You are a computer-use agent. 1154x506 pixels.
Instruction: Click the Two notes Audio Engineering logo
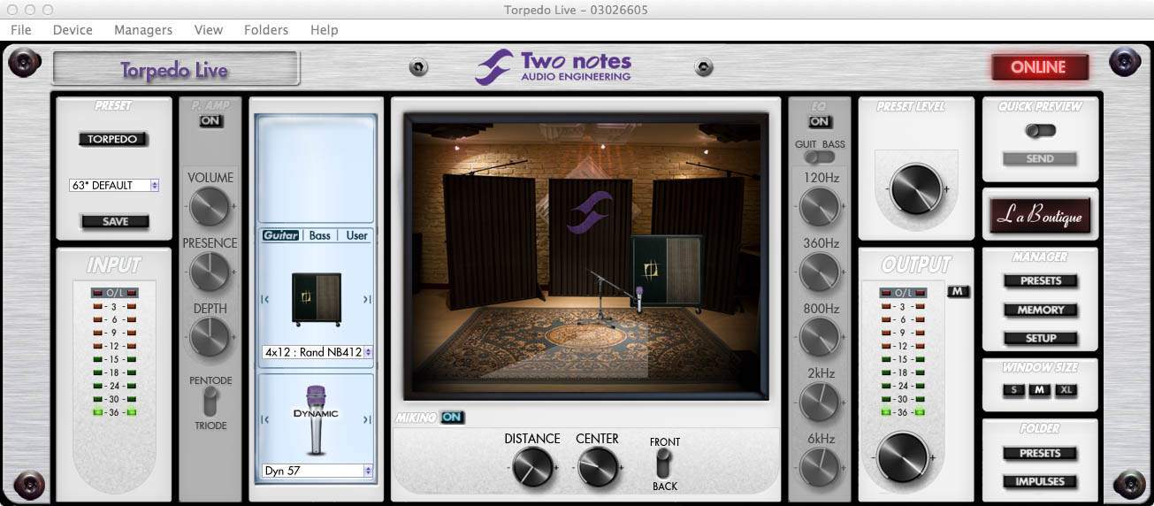(x=554, y=67)
